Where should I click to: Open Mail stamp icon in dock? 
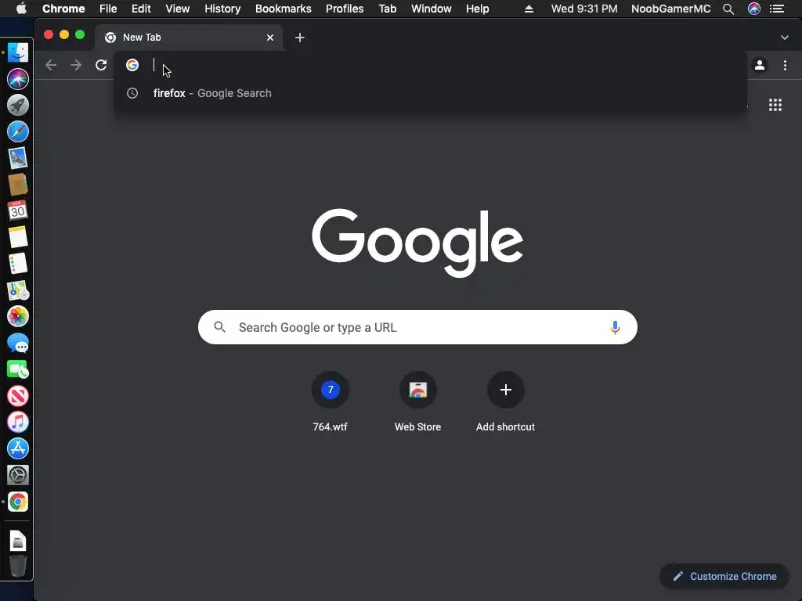(x=18, y=158)
